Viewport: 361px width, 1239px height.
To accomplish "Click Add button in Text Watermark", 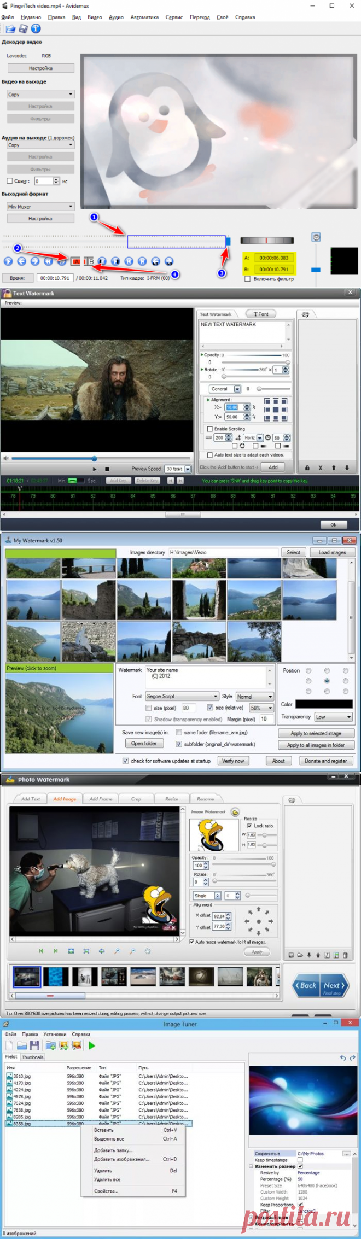I will [x=273, y=467].
